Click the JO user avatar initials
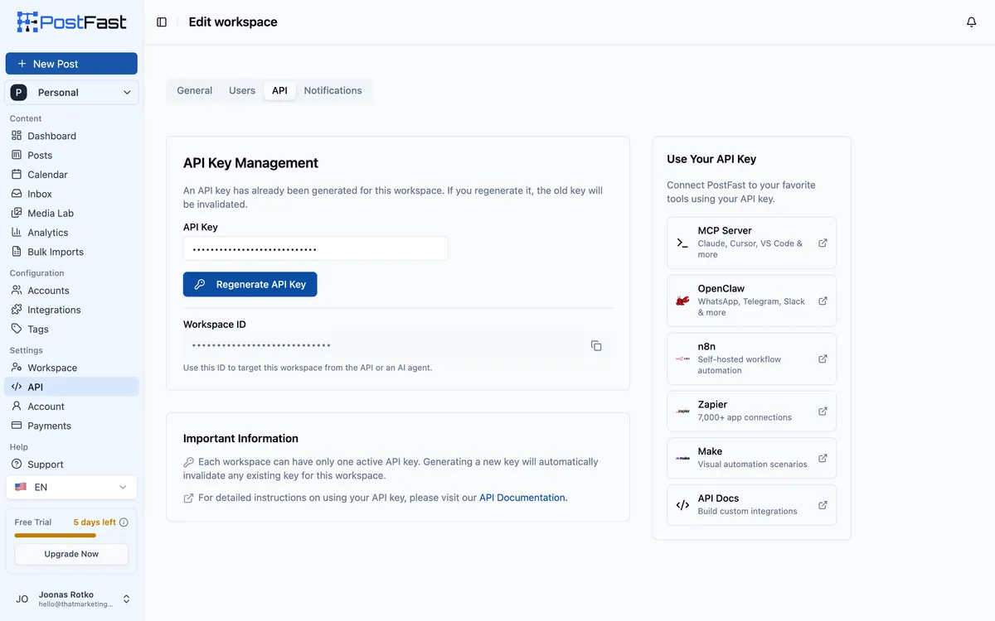The image size is (995, 621). [x=22, y=599]
